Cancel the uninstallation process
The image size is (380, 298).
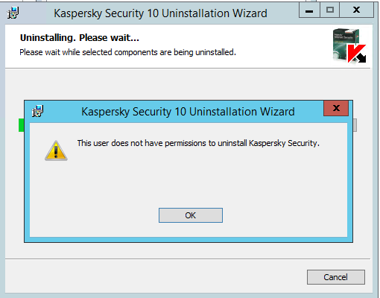336,277
